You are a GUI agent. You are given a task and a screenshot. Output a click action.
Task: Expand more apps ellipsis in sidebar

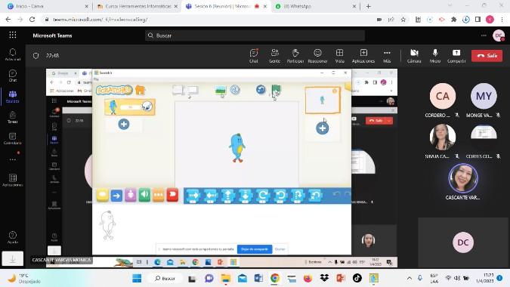[12, 159]
